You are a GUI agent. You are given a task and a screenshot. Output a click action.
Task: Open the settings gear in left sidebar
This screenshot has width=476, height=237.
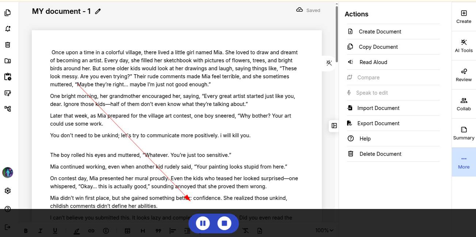pos(8,191)
